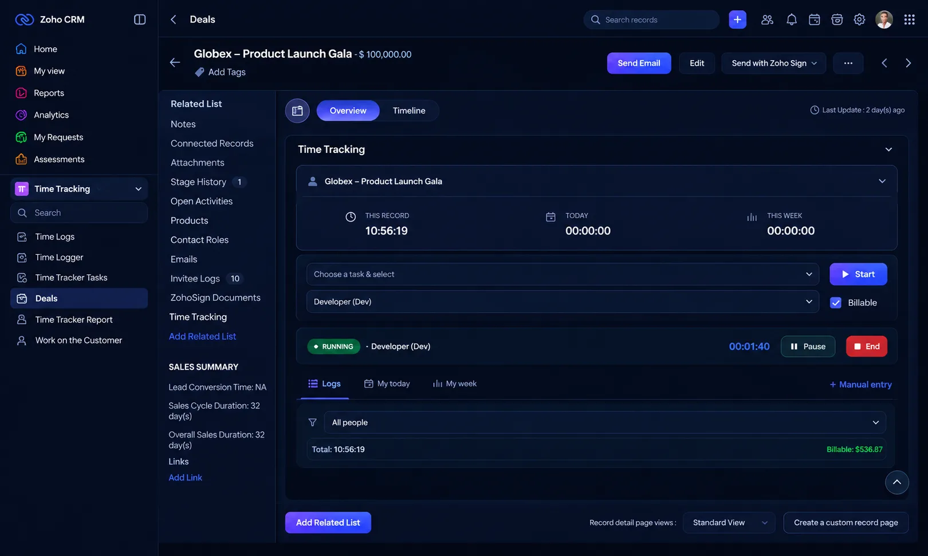Image resolution: width=928 pixels, height=556 pixels.
Task: Open the people/contacts icon in top bar
Action: point(767,19)
